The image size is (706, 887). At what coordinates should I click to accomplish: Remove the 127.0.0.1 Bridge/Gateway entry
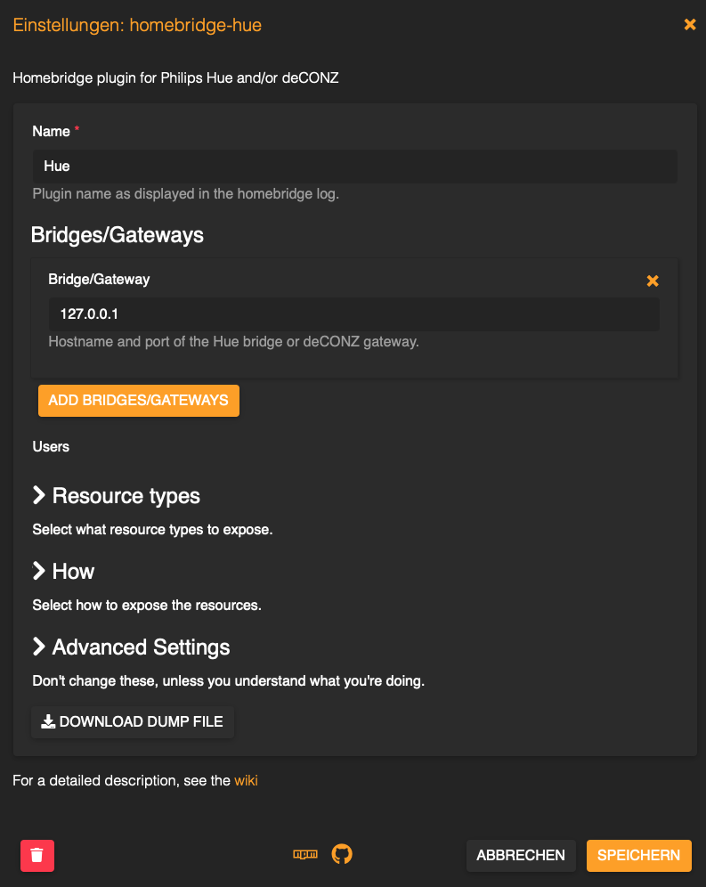pyautogui.click(x=653, y=281)
